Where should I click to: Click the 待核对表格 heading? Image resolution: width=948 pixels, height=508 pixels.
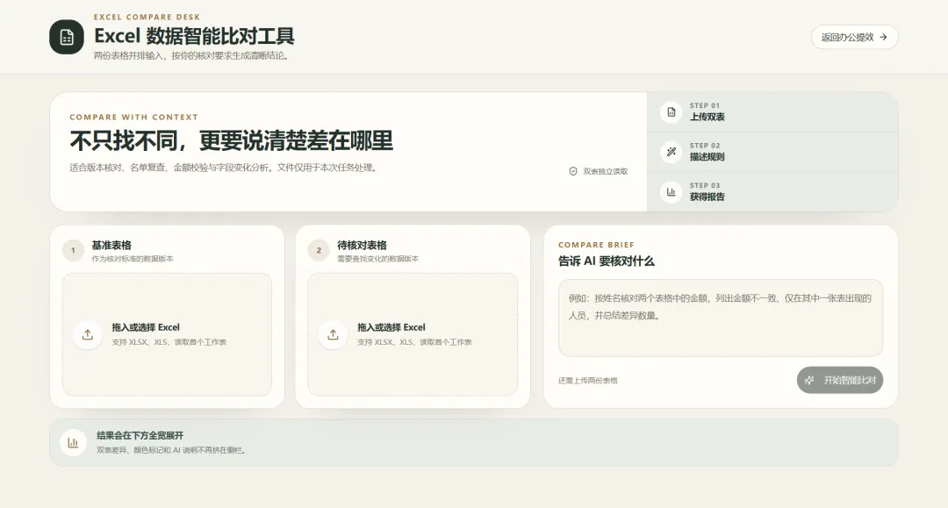click(x=362, y=246)
